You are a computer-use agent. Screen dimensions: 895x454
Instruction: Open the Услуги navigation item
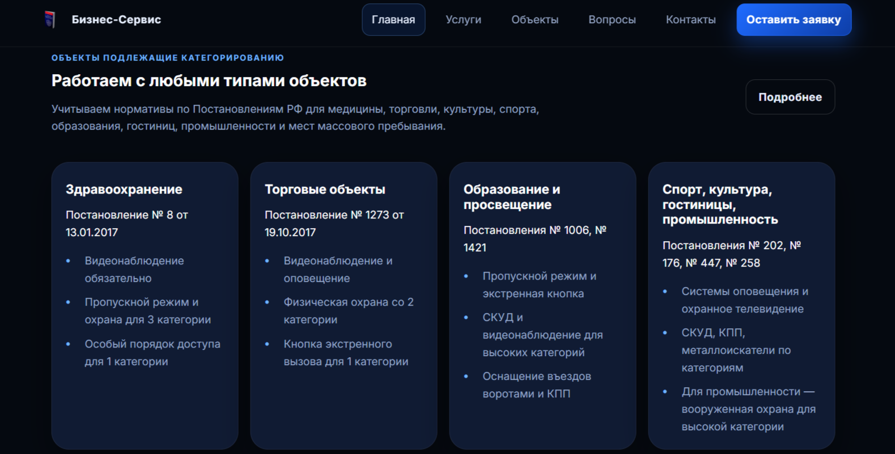pyautogui.click(x=463, y=20)
